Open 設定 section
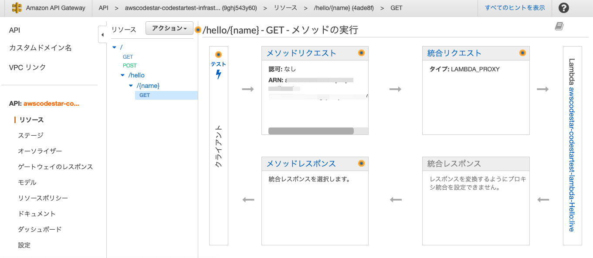 point(24,245)
